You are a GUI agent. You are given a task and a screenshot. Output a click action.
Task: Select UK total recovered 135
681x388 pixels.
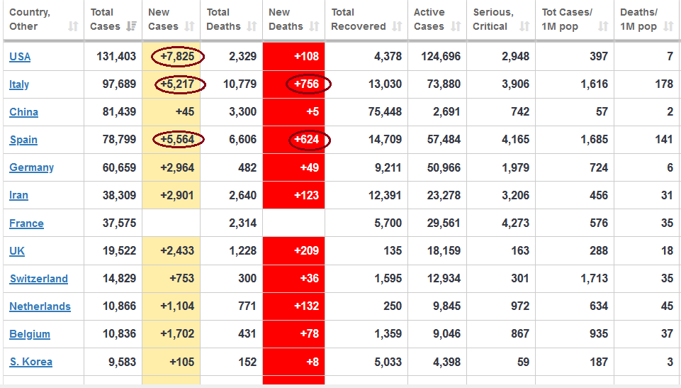point(393,251)
